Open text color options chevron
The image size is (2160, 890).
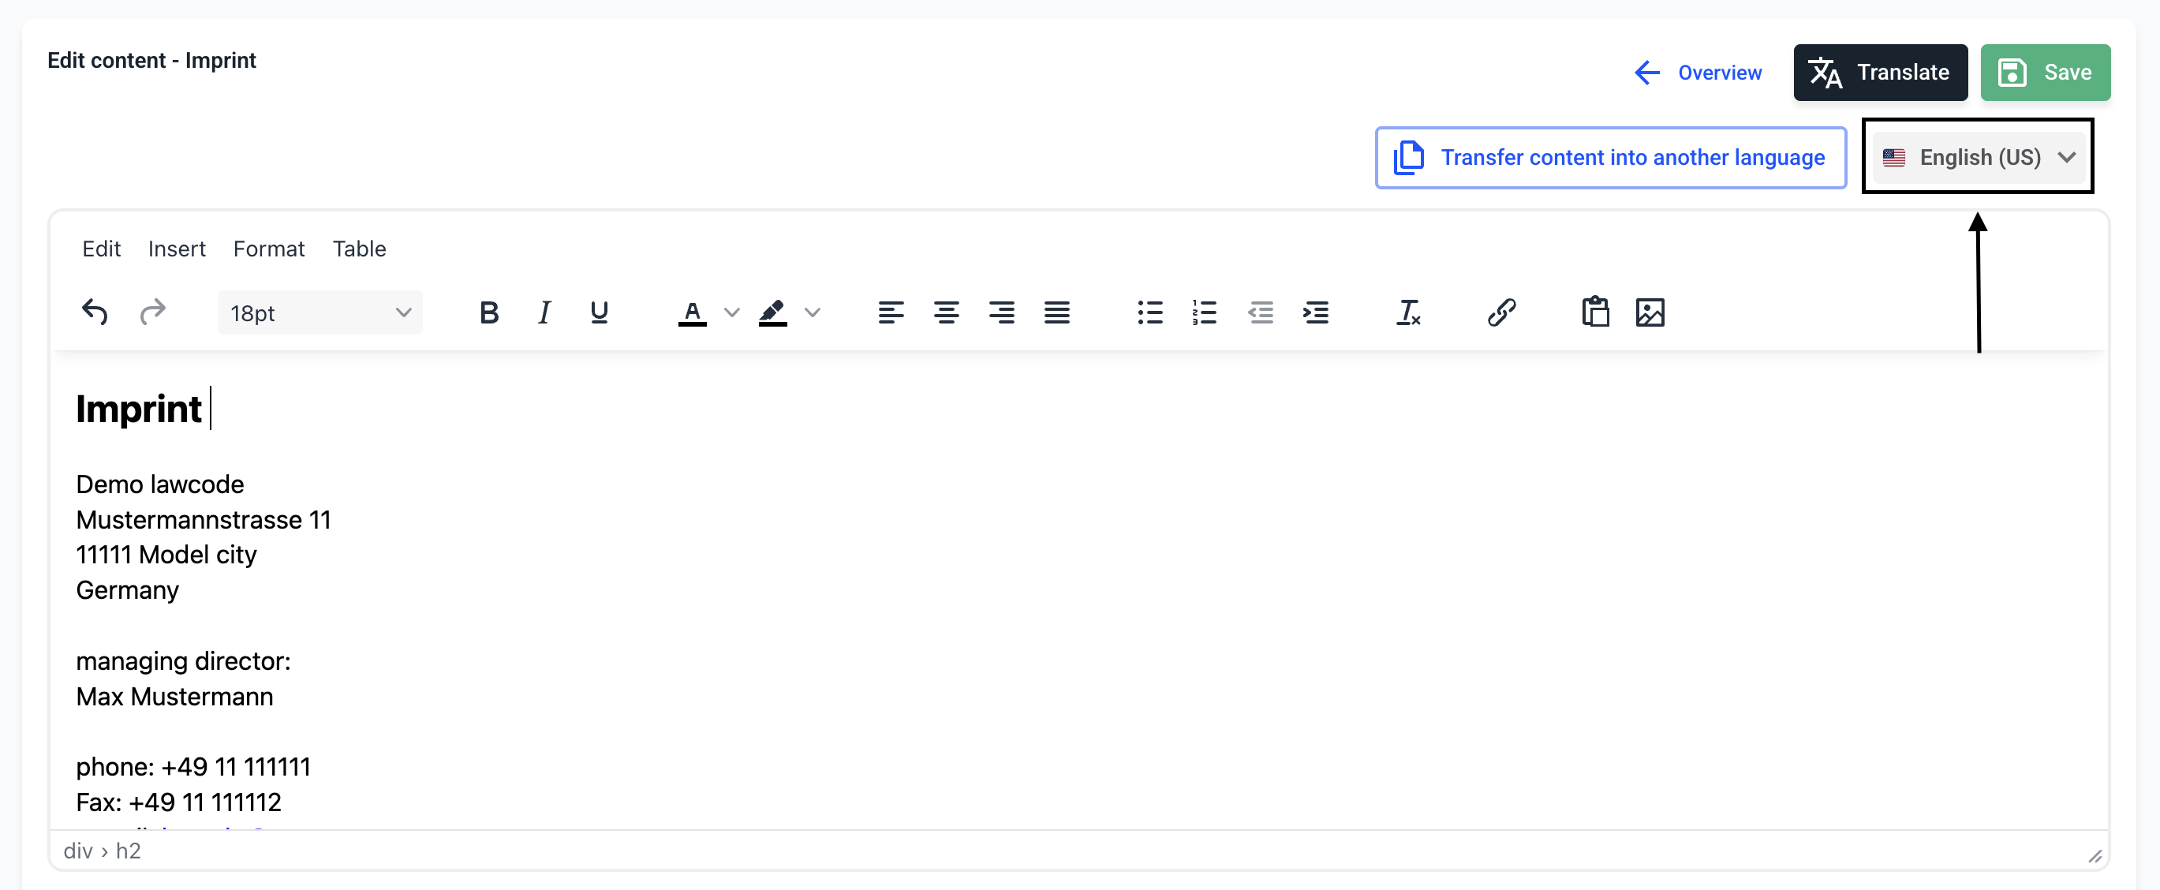click(x=731, y=312)
